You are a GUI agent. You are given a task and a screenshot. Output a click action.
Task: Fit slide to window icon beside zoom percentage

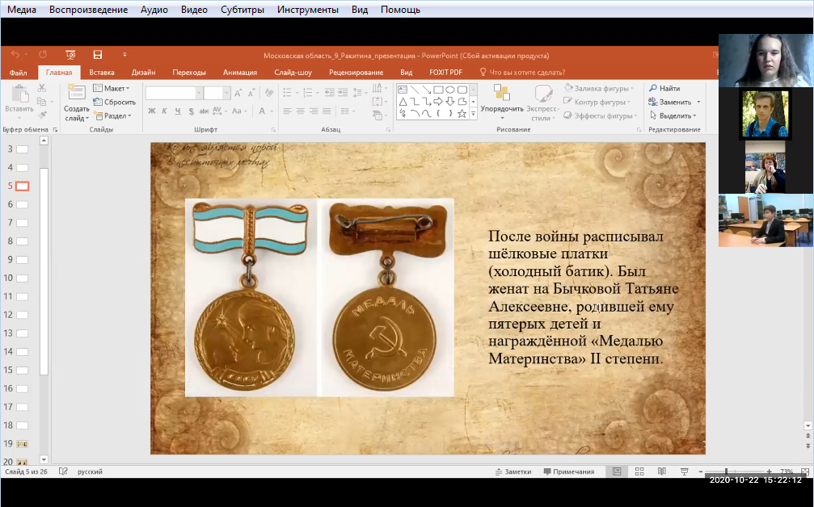pyautogui.click(x=805, y=471)
